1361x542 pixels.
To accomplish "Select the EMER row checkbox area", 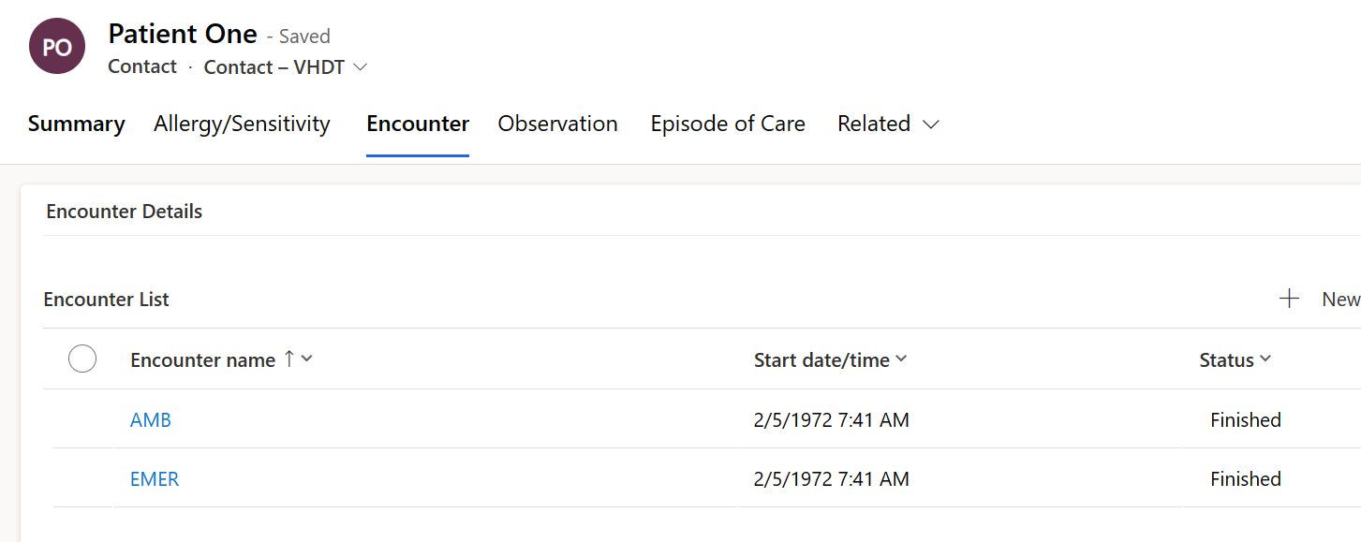I will [82, 478].
